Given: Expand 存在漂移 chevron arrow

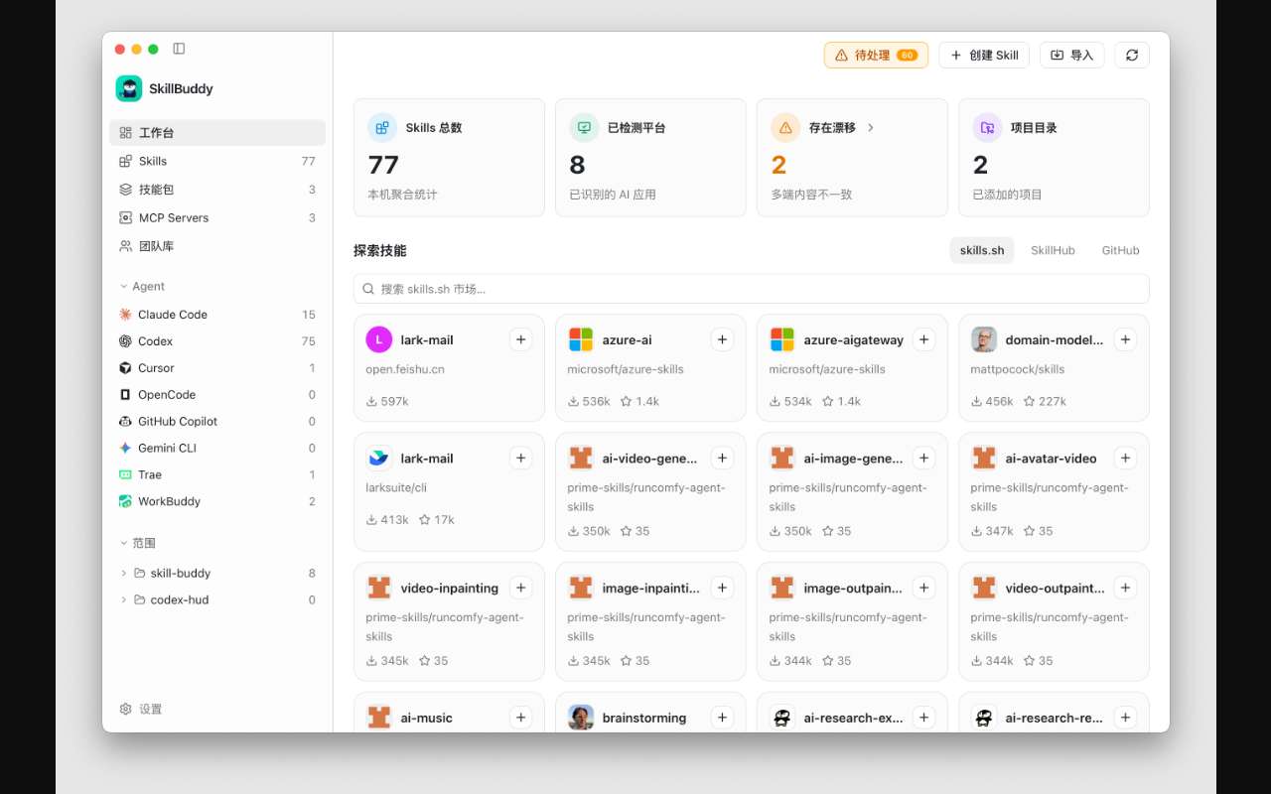Looking at the screenshot, I should click(871, 128).
